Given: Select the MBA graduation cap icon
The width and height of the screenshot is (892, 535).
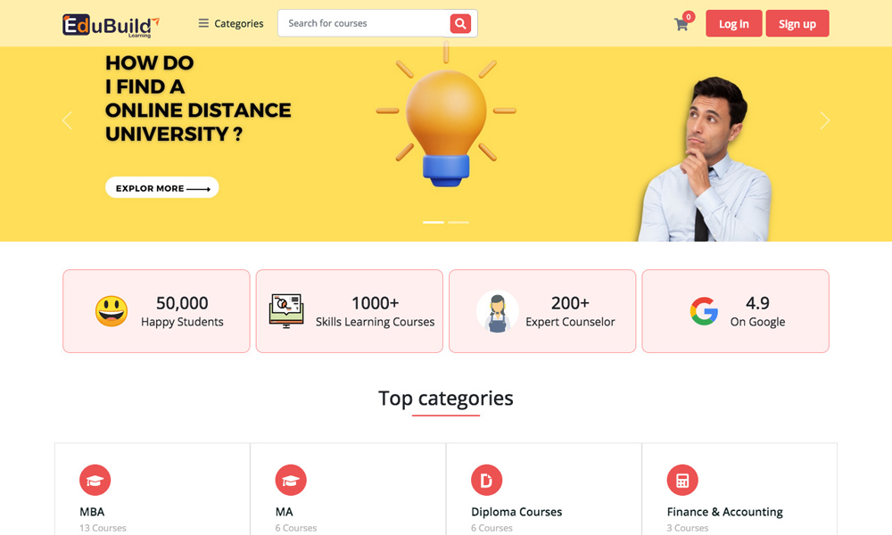Looking at the screenshot, I should 95,480.
